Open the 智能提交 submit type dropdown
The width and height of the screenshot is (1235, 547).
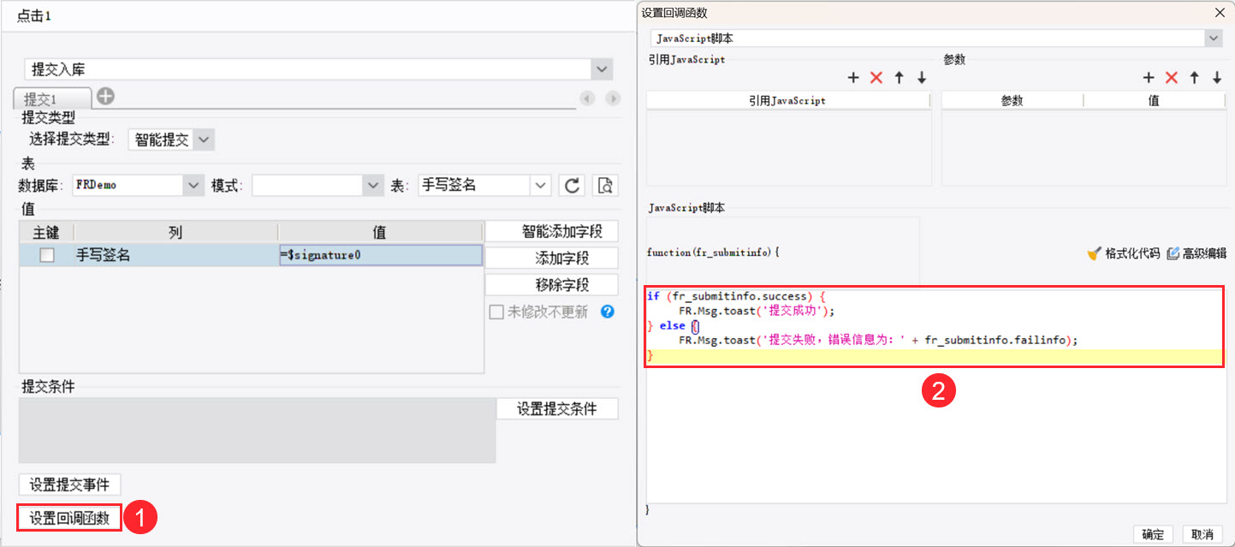pos(204,140)
